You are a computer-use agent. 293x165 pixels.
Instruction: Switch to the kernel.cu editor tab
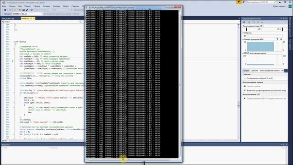click(x=25, y=18)
